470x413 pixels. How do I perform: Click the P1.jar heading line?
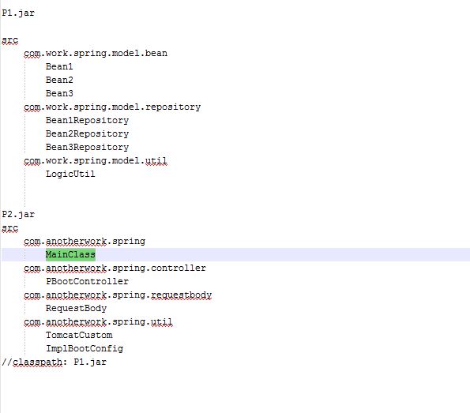point(18,13)
